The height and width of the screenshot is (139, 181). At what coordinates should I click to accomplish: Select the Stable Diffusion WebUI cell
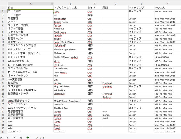coord(70,57)
